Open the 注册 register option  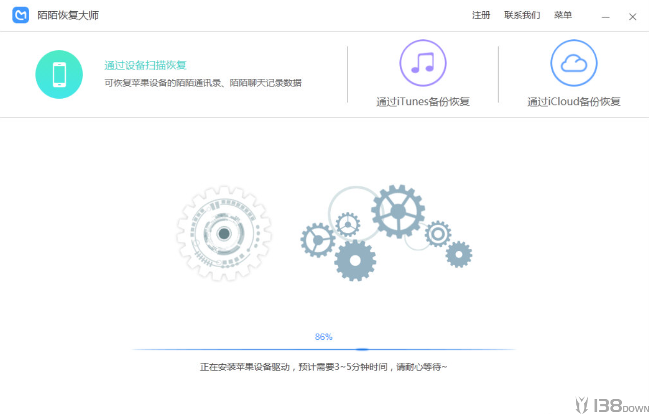click(481, 15)
